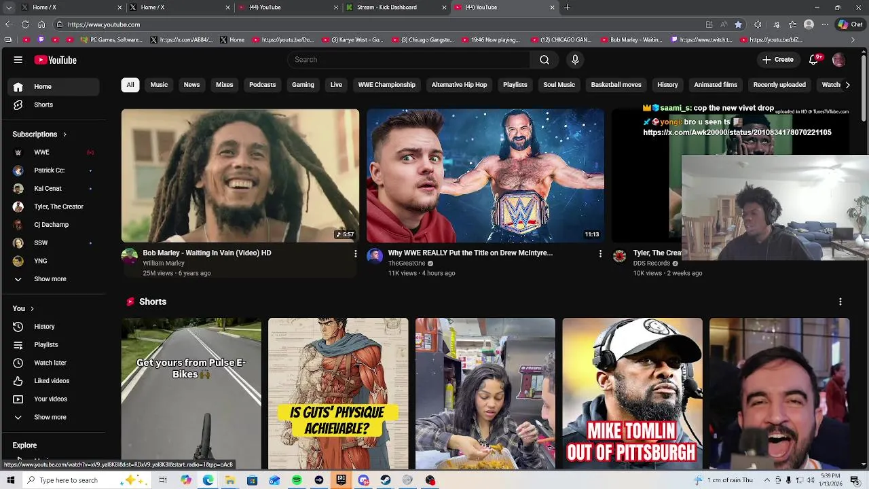Select the News filter chip
Screen dimensions: 869x489
pos(191,85)
